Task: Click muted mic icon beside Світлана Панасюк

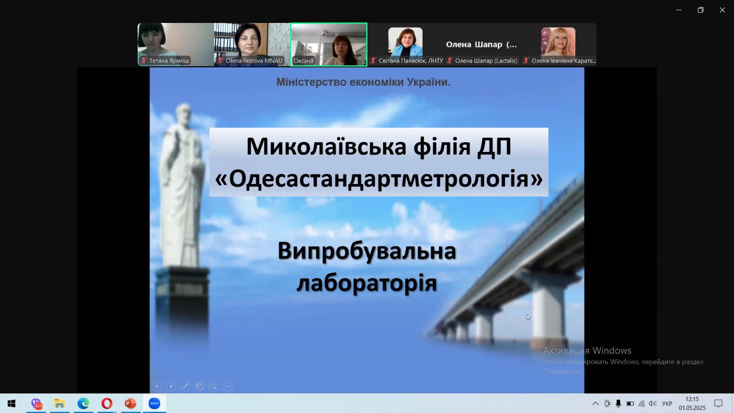Action: (373, 61)
